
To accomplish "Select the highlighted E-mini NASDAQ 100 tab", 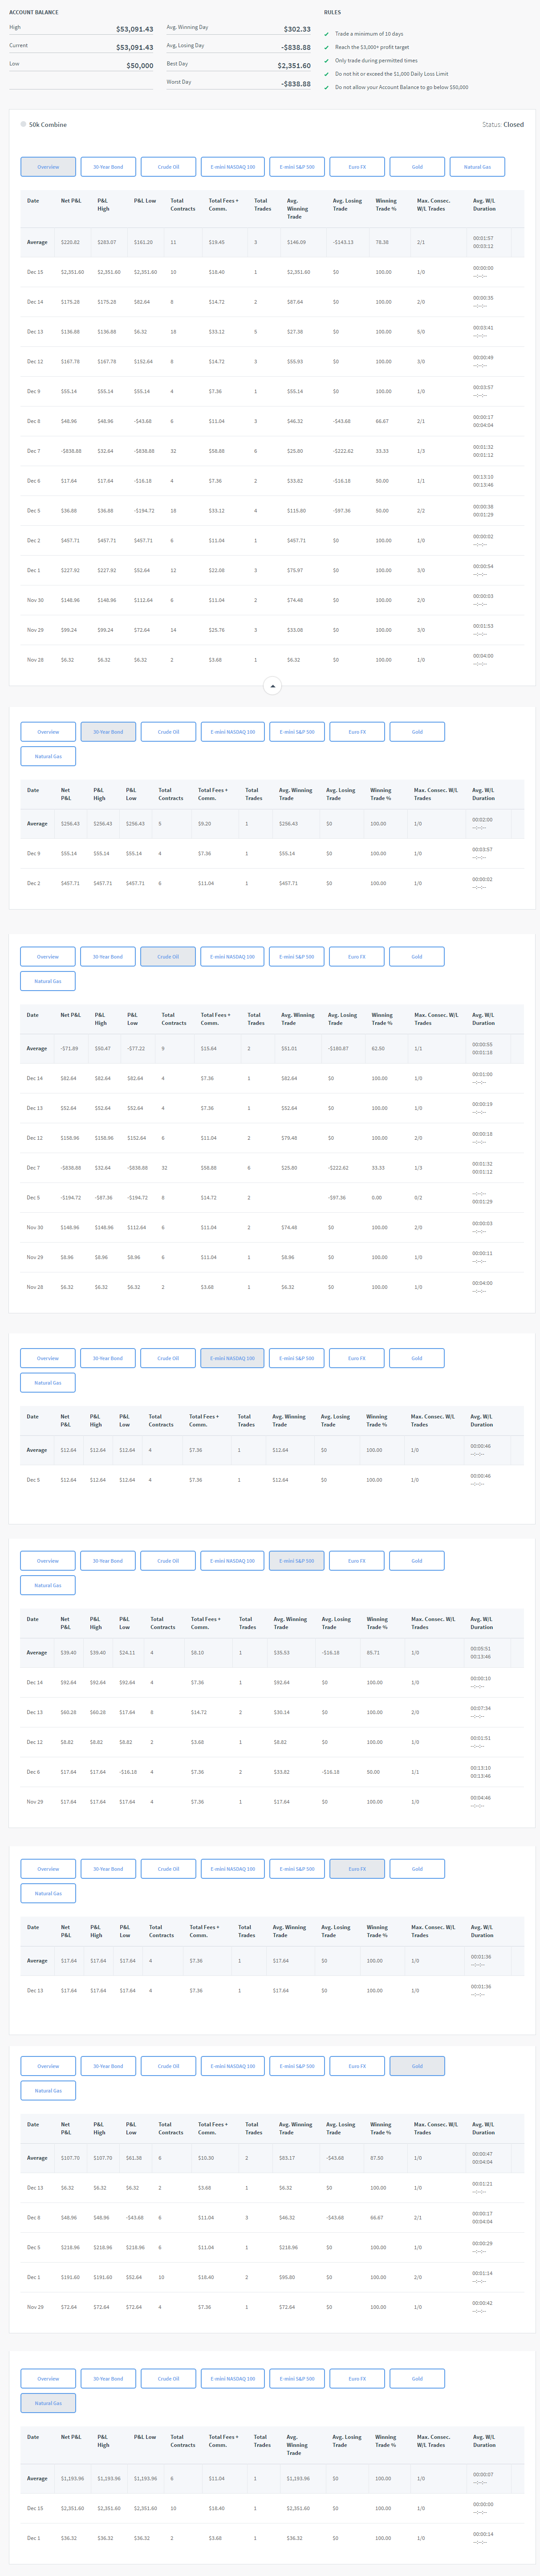I will 232,1358.
